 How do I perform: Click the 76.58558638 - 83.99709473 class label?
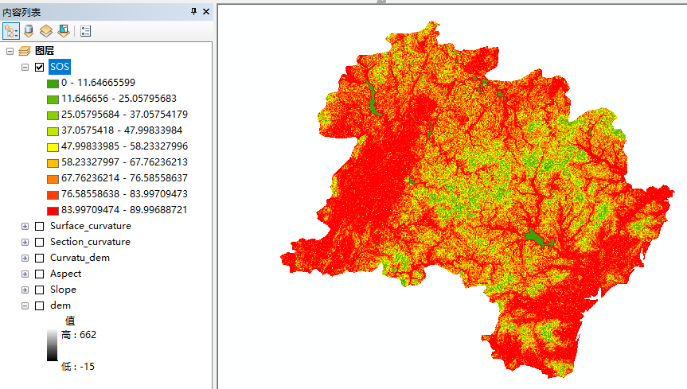pos(124,193)
